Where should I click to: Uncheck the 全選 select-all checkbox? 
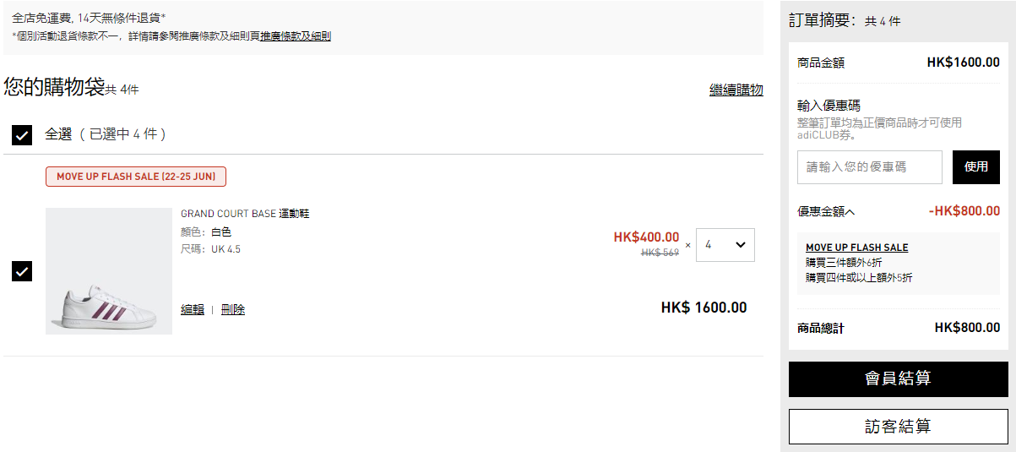coord(22,135)
